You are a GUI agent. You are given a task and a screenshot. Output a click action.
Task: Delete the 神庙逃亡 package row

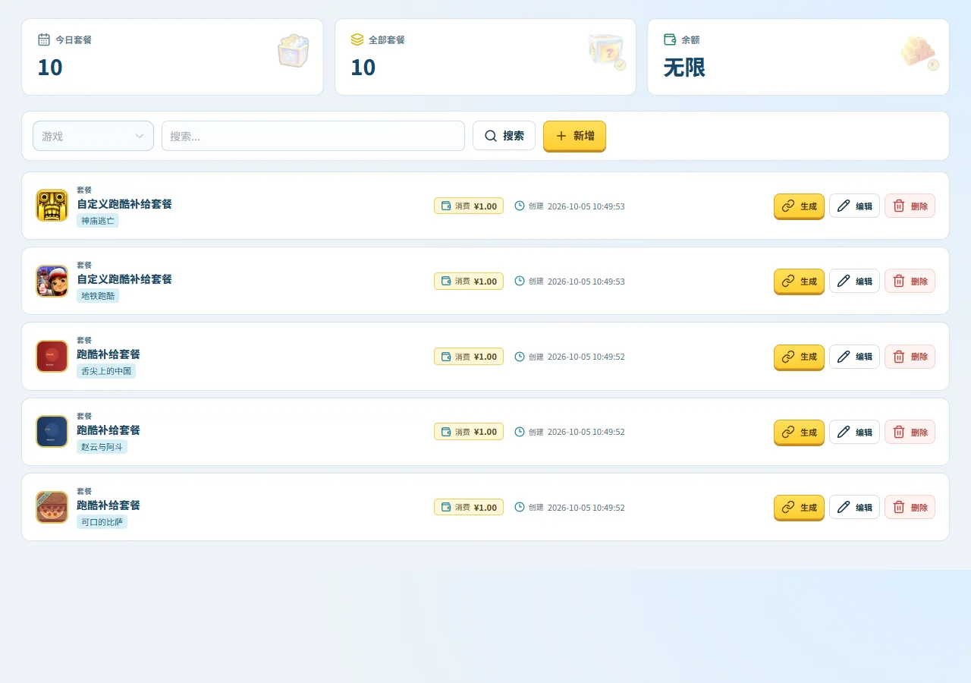coord(910,206)
